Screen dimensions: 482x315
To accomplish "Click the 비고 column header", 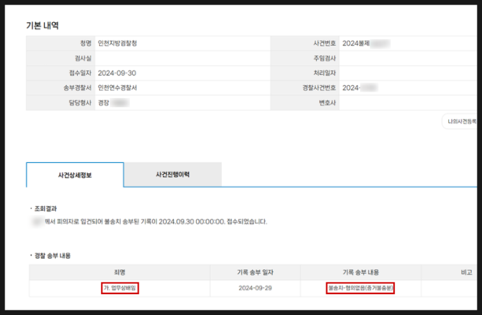I will (466, 272).
